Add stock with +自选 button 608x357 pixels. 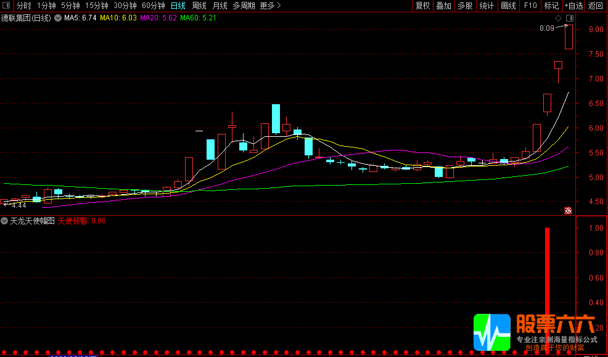point(574,6)
